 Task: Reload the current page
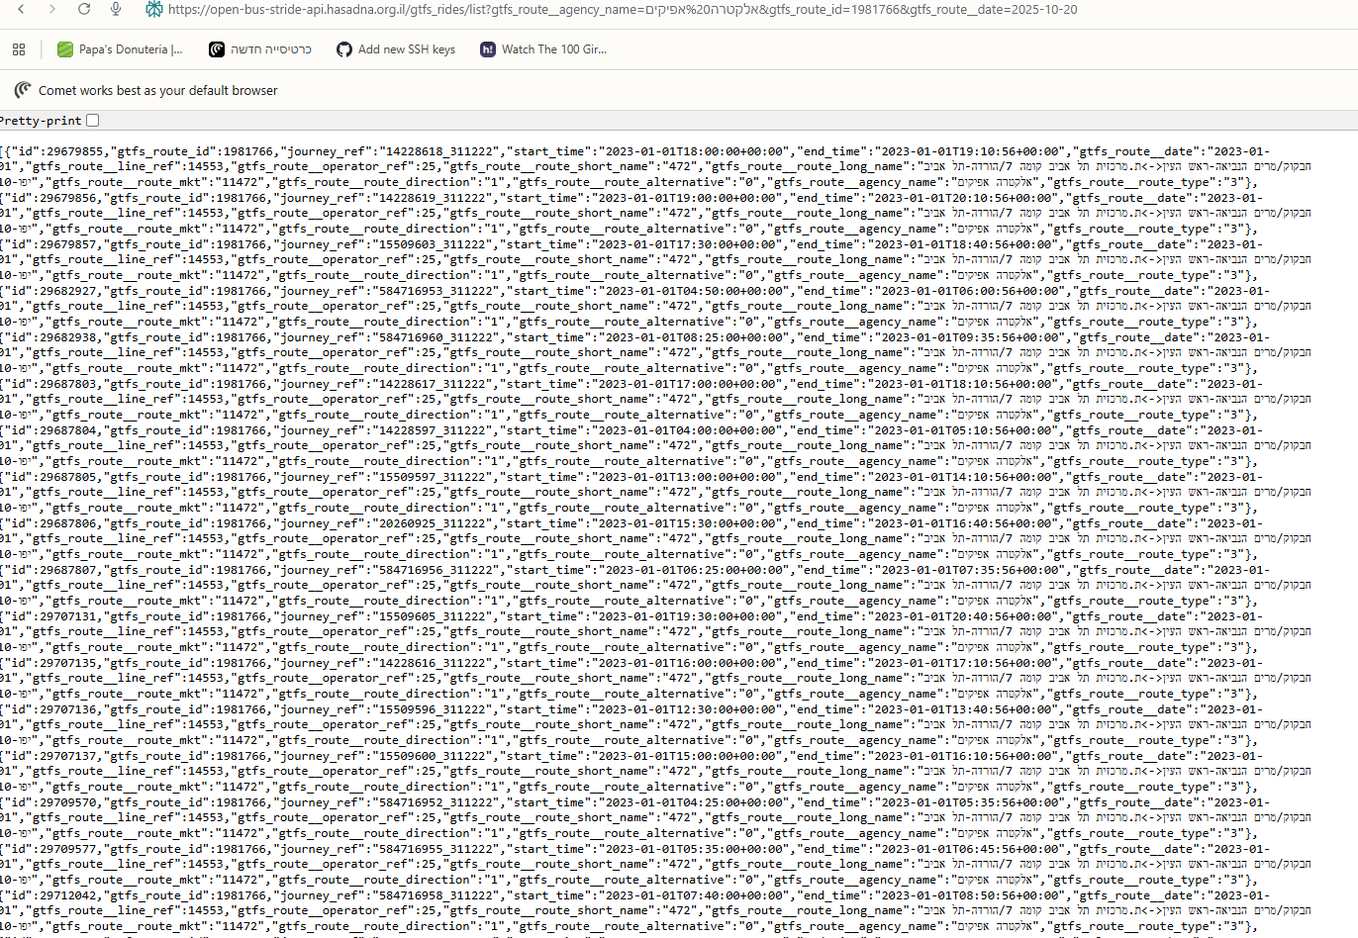84,9
